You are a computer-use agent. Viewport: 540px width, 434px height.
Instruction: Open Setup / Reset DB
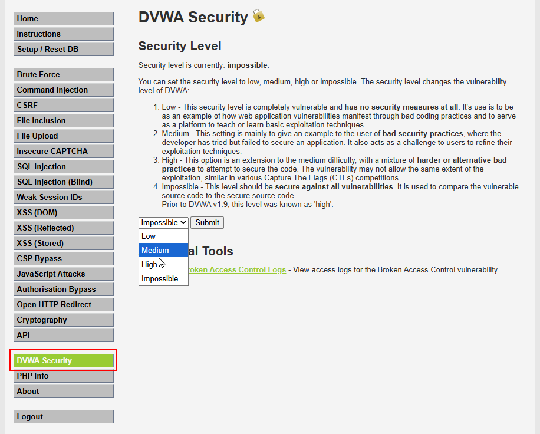pyautogui.click(x=64, y=50)
